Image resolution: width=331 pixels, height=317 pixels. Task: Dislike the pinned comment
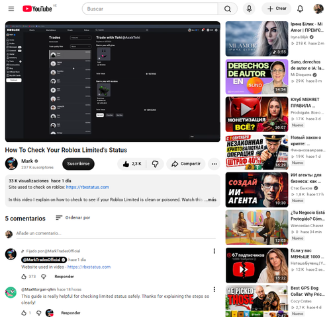point(44,277)
